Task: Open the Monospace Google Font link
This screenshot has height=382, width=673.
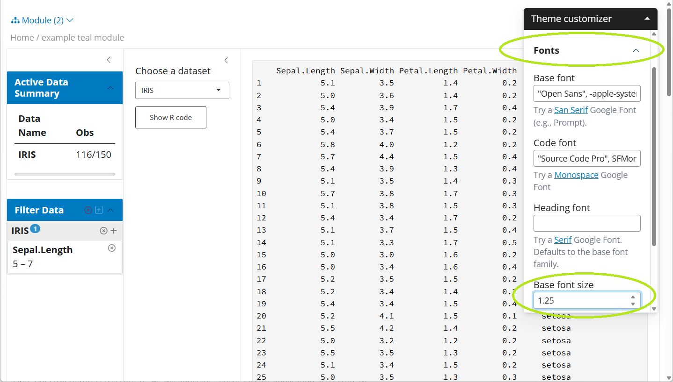Action: tap(576, 175)
